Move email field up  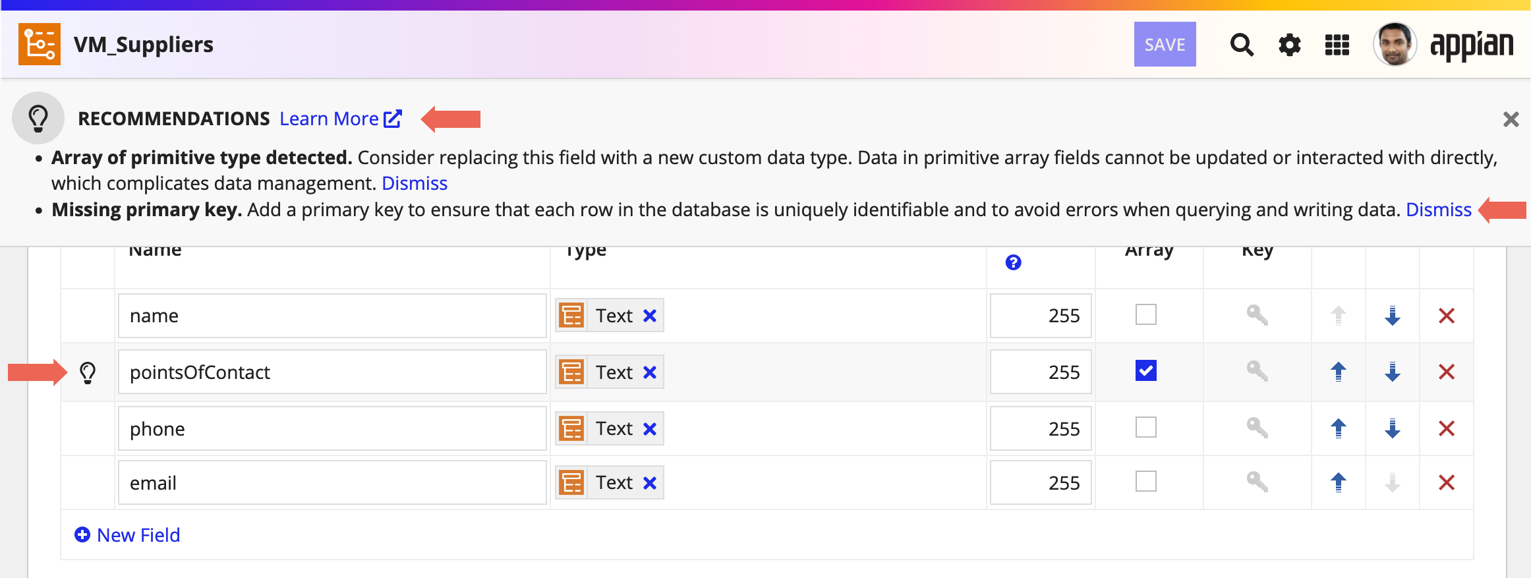click(x=1339, y=483)
